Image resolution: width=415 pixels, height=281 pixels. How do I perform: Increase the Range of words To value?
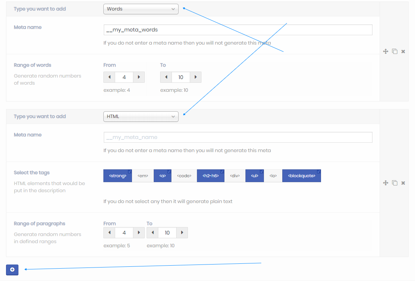click(195, 77)
